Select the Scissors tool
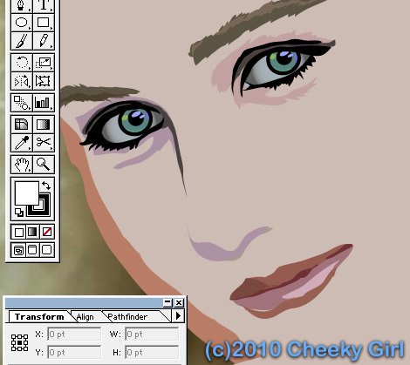Viewport: 410px width, 365px height. point(44,143)
